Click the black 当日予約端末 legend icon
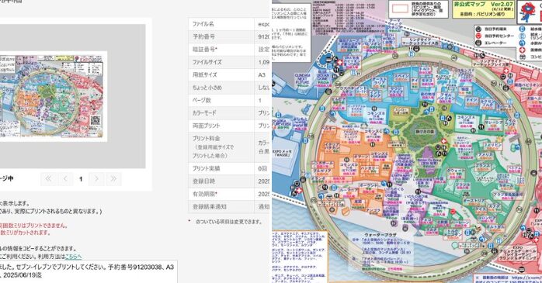This screenshot has height=283, width=542. click(478, 29)
